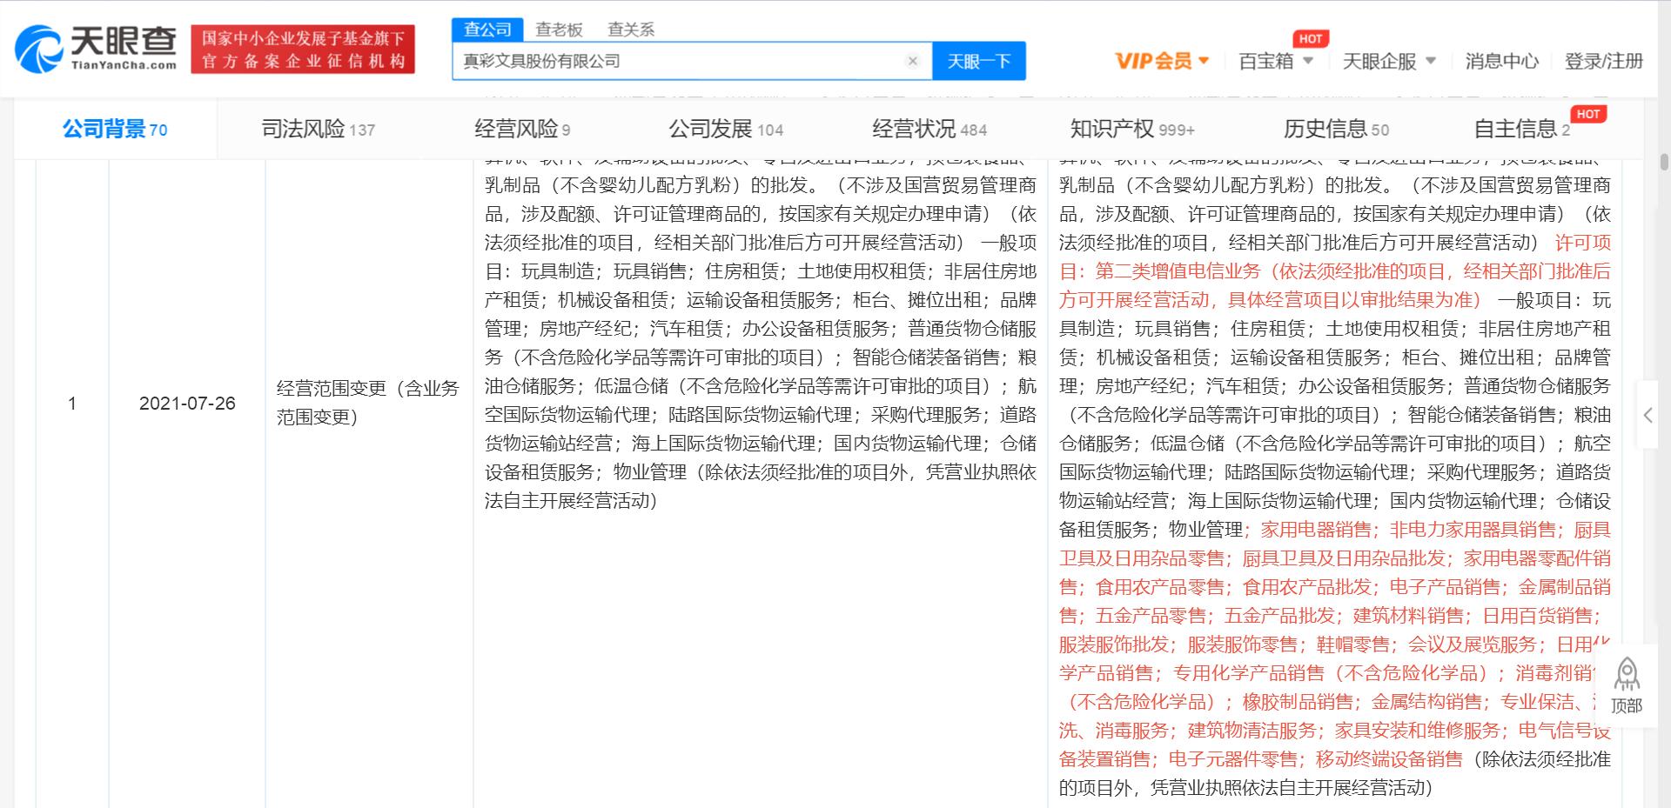Click inside the company search input field
This screenshot has height=808, width=1671.
coord(679,61)
